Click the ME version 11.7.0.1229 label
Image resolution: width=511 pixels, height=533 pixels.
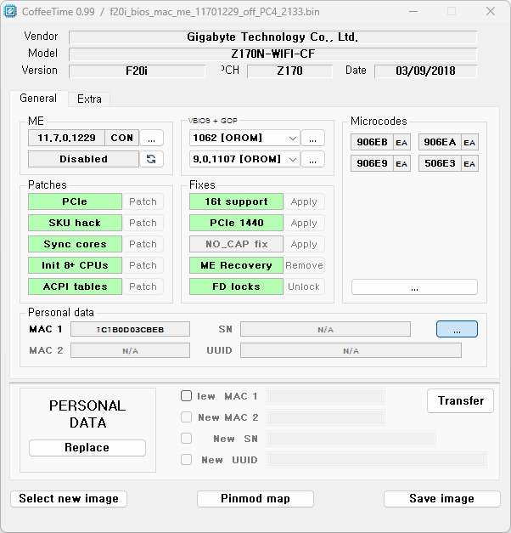[x=66, y=138]
